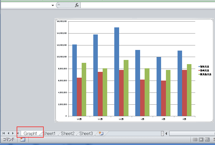Screen dimensions: 215x145
Task: Click next sheet navigation arrow
Action: pos(13,133)
